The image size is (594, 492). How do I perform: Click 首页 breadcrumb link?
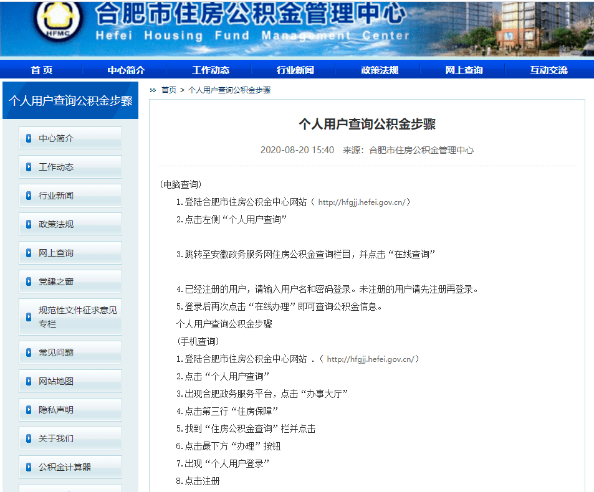[x=169, y=90]
